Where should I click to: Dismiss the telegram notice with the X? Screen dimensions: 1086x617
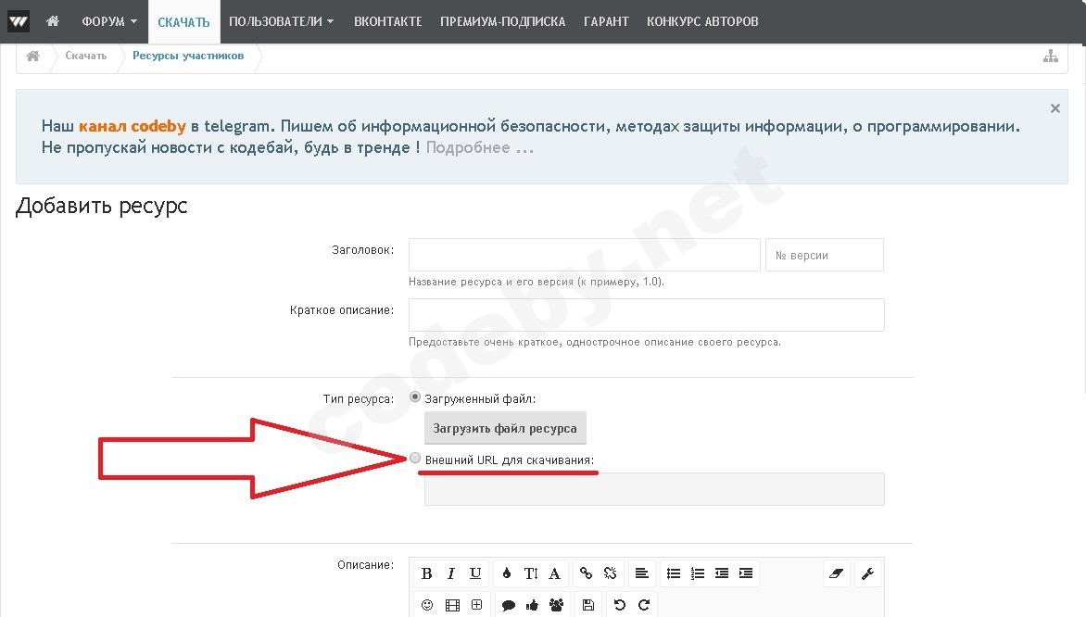click(x=1054, y=108)
